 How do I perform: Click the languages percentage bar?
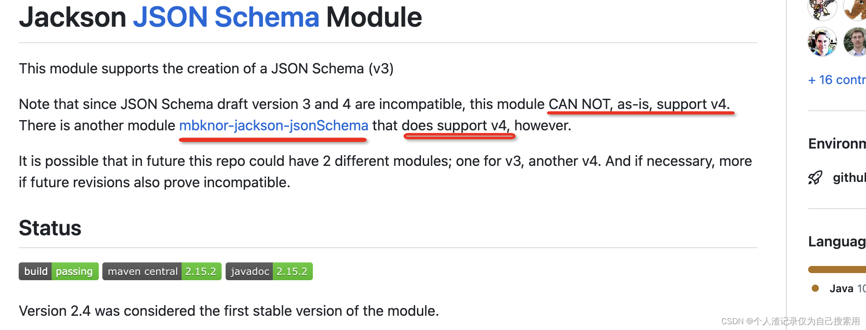pyautogui.click(x=837, y=269)
